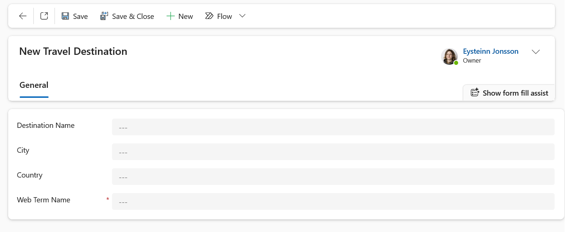Viewport: 565px width, 232px height.
Task: Click the Web Term Name label
Action: pyautogui.click(x=43, y=200)
